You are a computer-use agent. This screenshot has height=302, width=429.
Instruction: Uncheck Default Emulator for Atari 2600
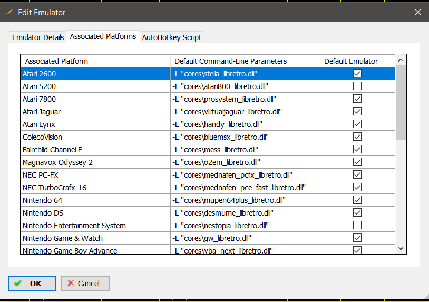point(357,74)
